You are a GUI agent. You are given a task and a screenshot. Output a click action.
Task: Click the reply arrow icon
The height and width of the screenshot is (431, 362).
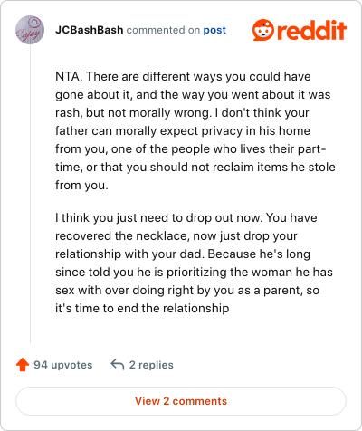tap(118, 364)
